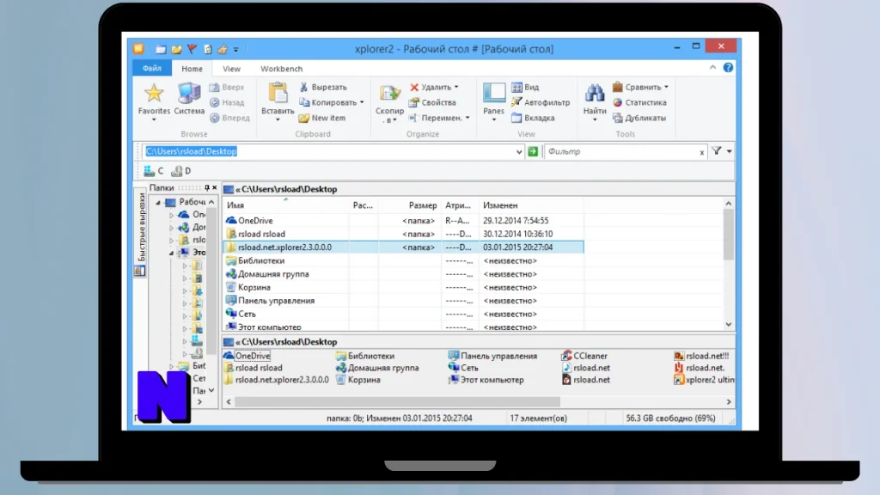Select Панель управления in lower pane

pyautogui.click(x=492, y=356)
